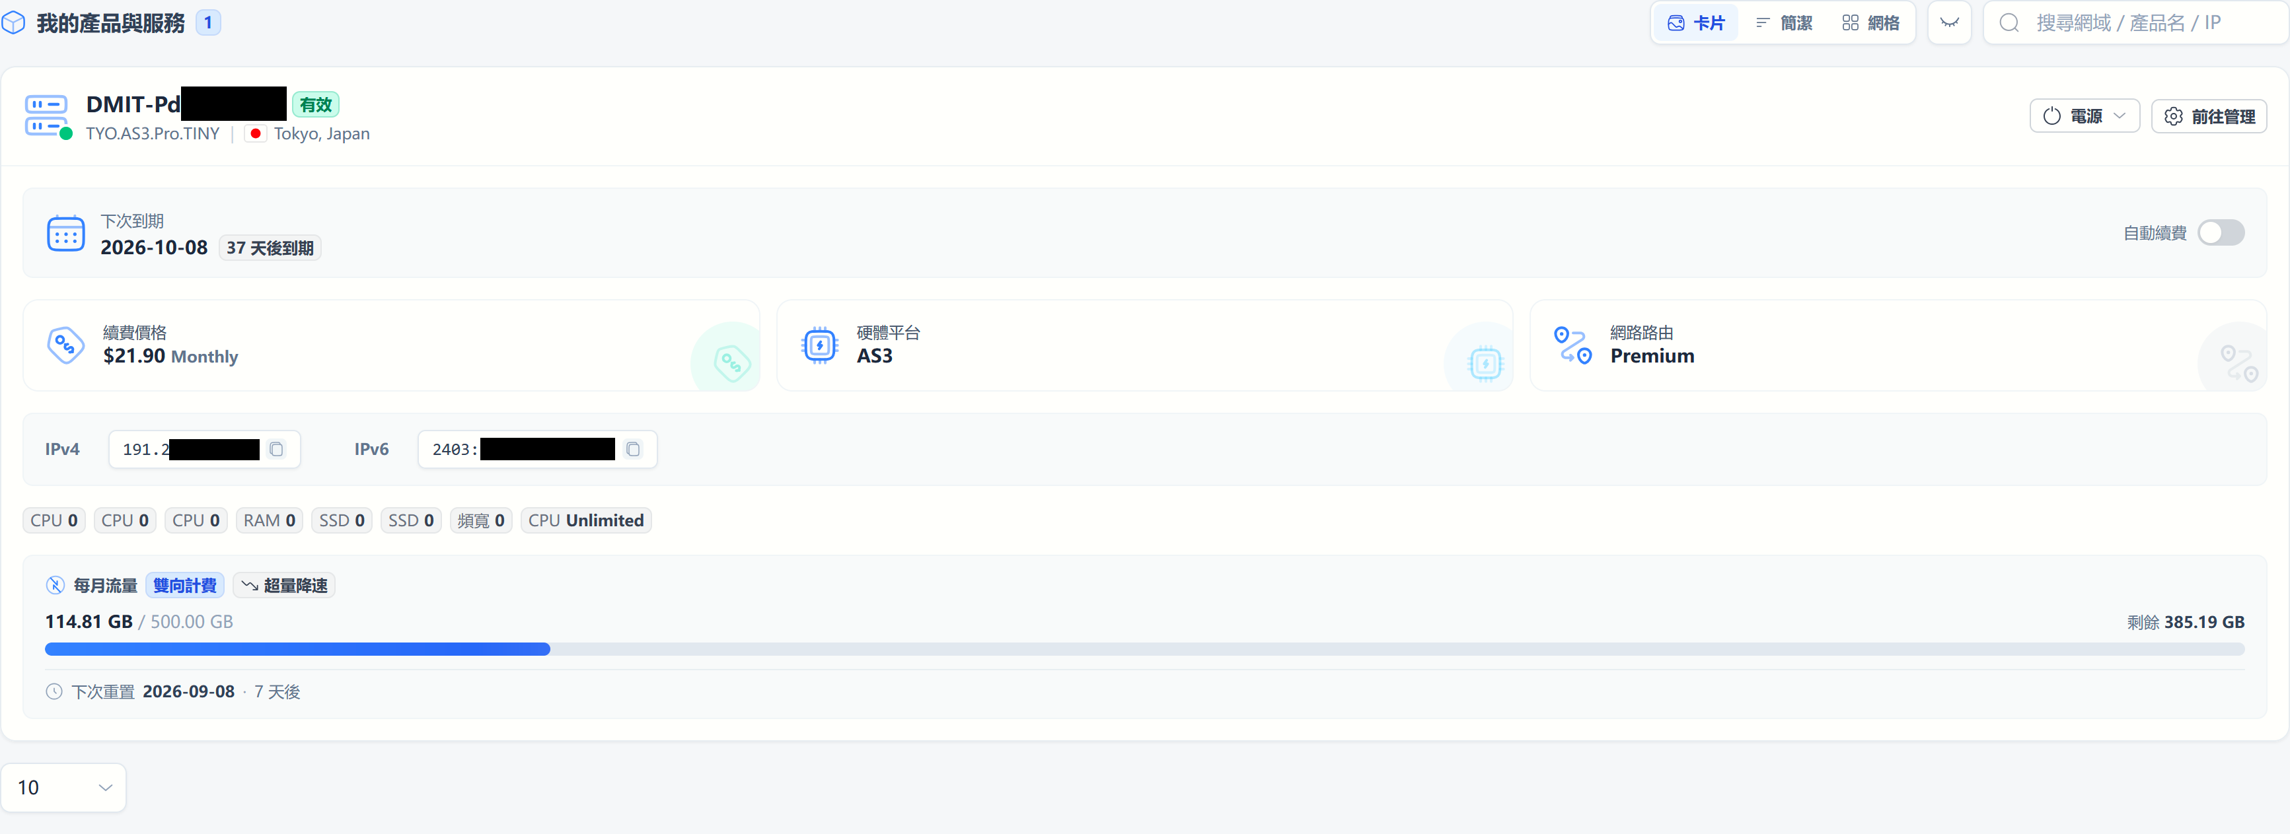This screenshot has height=834, width=2290.
Task: Toggle the eye visibility button near search
Action: pyautogui.click(x=1950, y=23)
